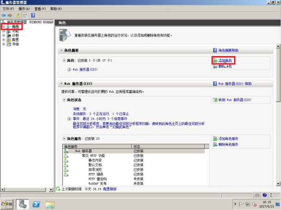This screenshot has height=210, width=281.
Task: Open the 操作(A) menu
Action: (24, 9)
